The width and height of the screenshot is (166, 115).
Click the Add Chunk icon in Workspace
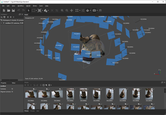(2, 17)
